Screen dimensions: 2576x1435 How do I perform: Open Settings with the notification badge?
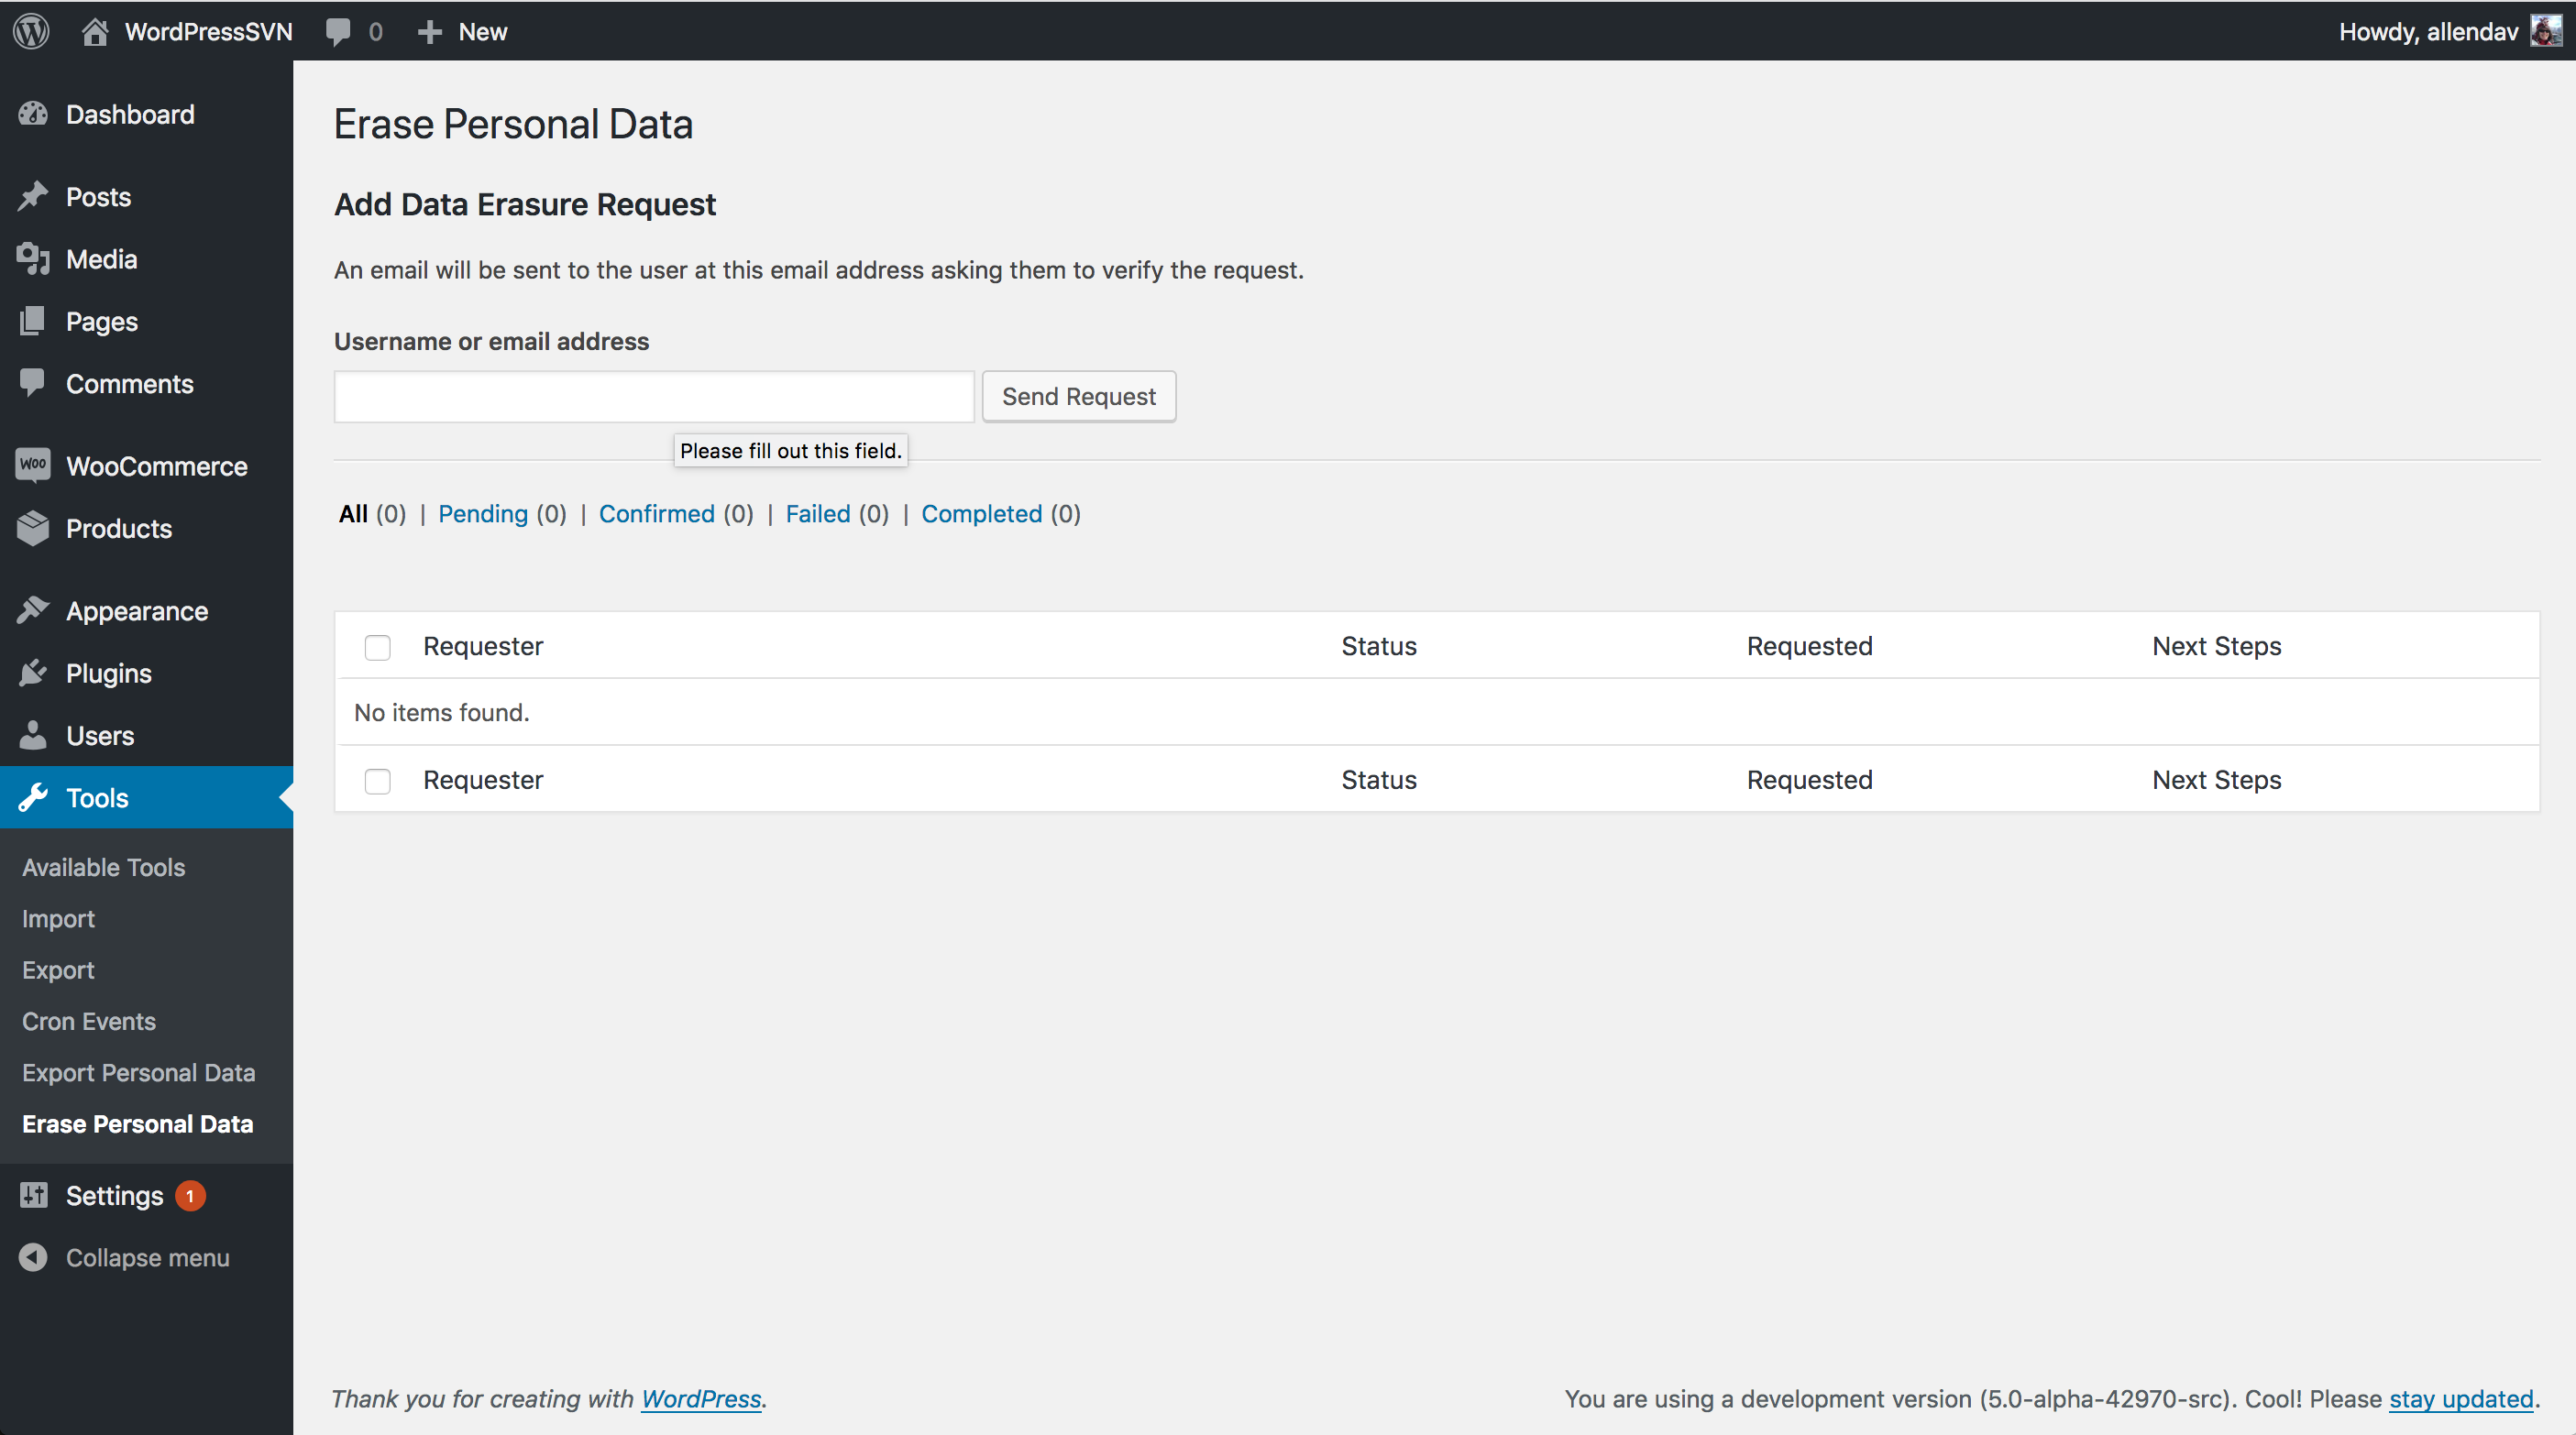[x=113, y=1195]
